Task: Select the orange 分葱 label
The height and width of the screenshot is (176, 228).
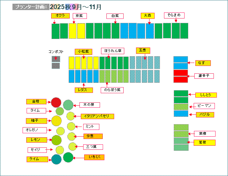Action: (93, 136)
